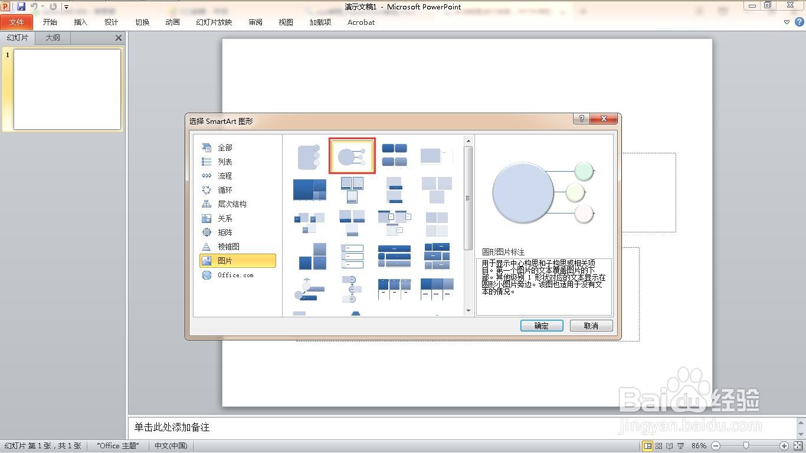Image resolution: width=806 pixels, height=453 pixels.
Task: Click the SmartArt dialog help button
Action: click(581, 119)
